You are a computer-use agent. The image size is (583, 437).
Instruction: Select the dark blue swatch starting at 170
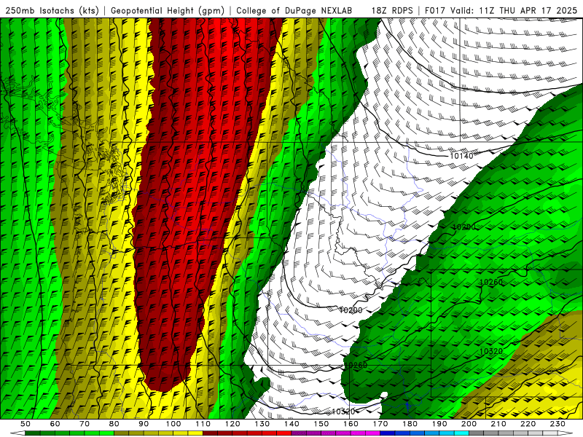[x=388, y=433]
